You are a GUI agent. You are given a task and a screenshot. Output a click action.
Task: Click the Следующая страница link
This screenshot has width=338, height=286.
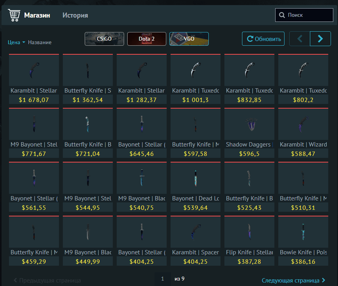(294, 281)
